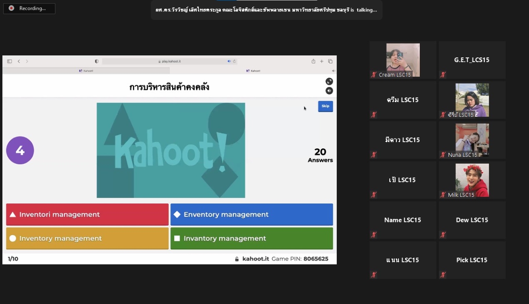Image resolution: width=529 pixels, height=304 pixels.
Task: Toggle the Safari sidebar panel
Action: point(9,61)
